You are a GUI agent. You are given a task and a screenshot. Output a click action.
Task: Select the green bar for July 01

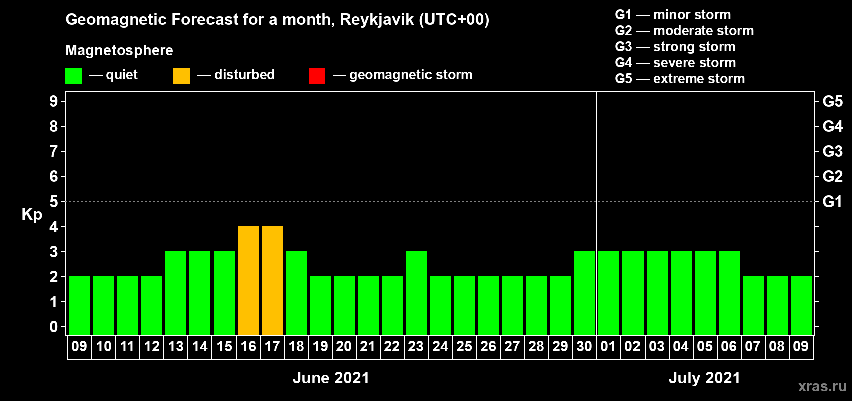[609, 293]
